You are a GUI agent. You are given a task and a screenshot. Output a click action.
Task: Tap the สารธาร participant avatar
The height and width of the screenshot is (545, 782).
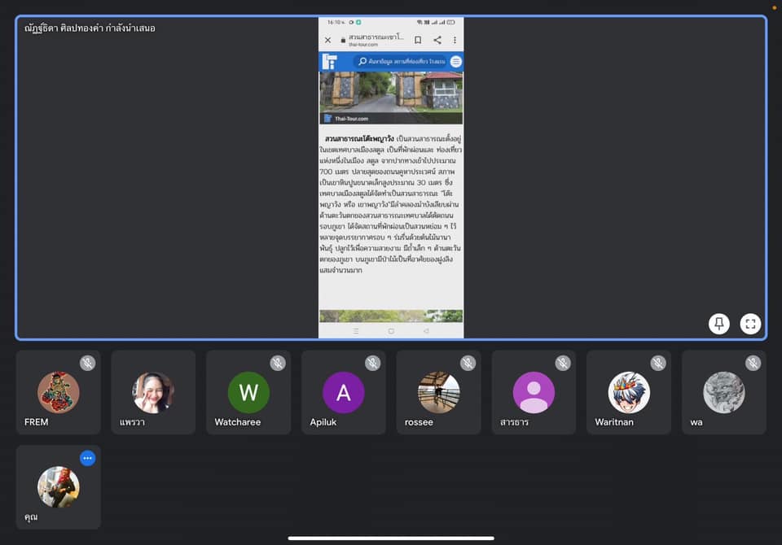coord(534,392)
